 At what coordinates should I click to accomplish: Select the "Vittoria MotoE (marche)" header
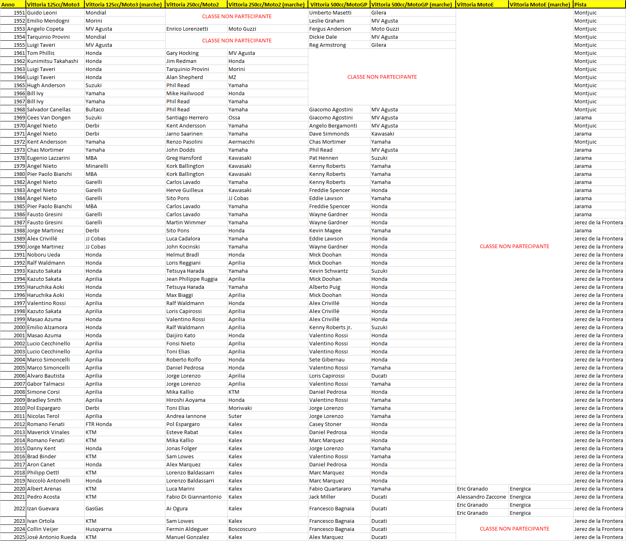[x=540, y=4]
